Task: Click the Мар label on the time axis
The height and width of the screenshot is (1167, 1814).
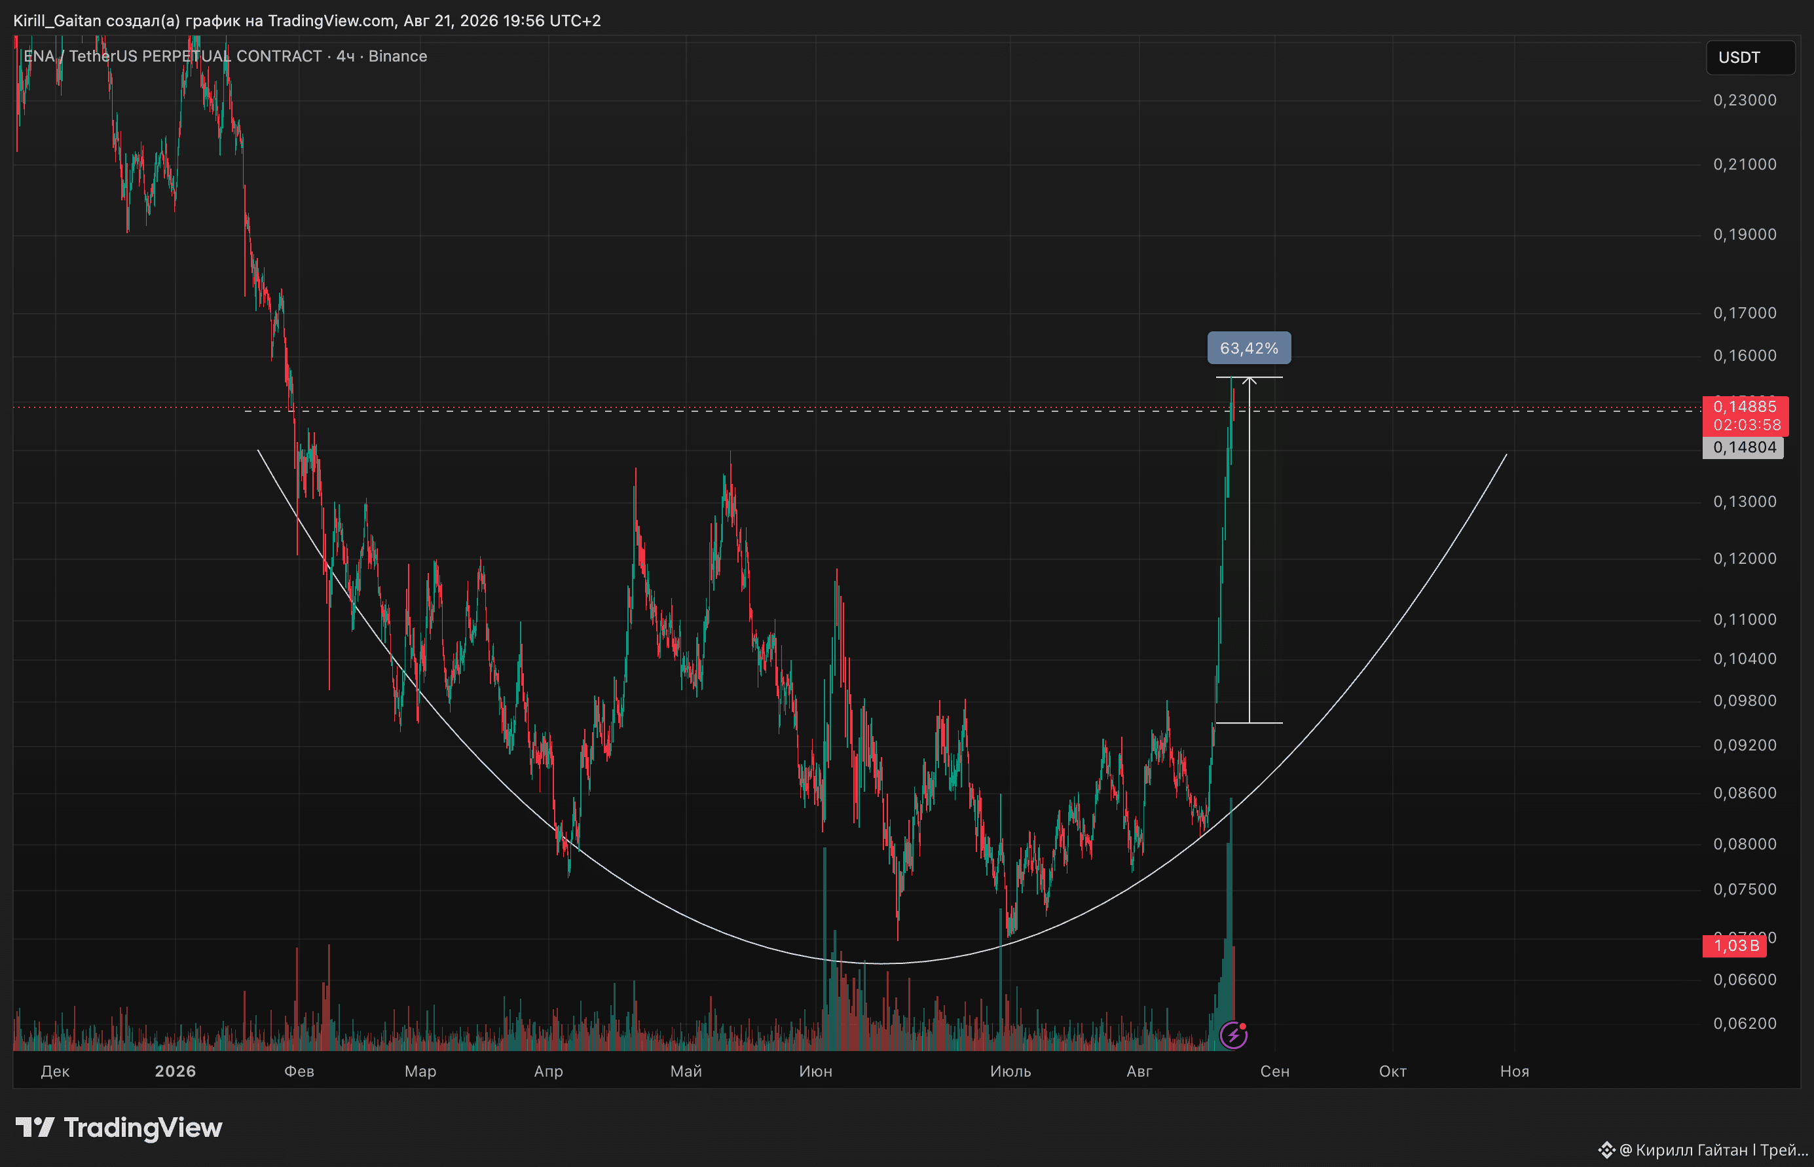Action: click(x=420, y=1071)
